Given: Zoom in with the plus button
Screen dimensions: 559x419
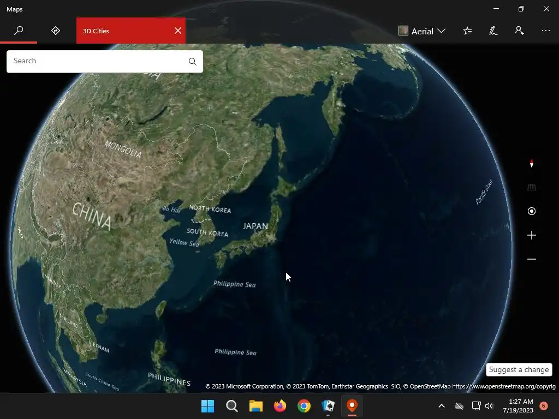Looking at the screenshot, I should click(x=532, y=235).
